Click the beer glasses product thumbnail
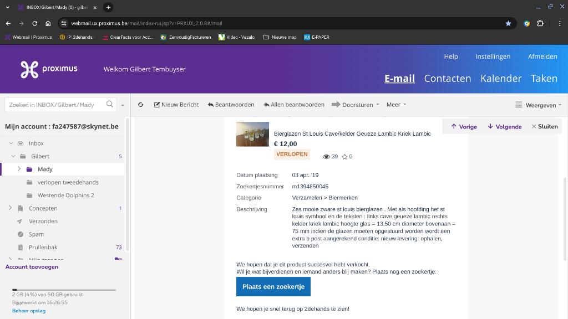Image resolution: width=568 pixels, height=319 pixels. (x=252, y=134)
